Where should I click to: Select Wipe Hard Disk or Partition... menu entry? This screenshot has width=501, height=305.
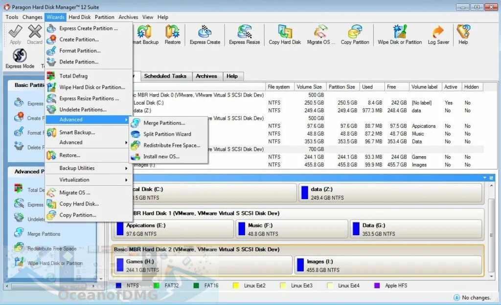coord(89,87)
